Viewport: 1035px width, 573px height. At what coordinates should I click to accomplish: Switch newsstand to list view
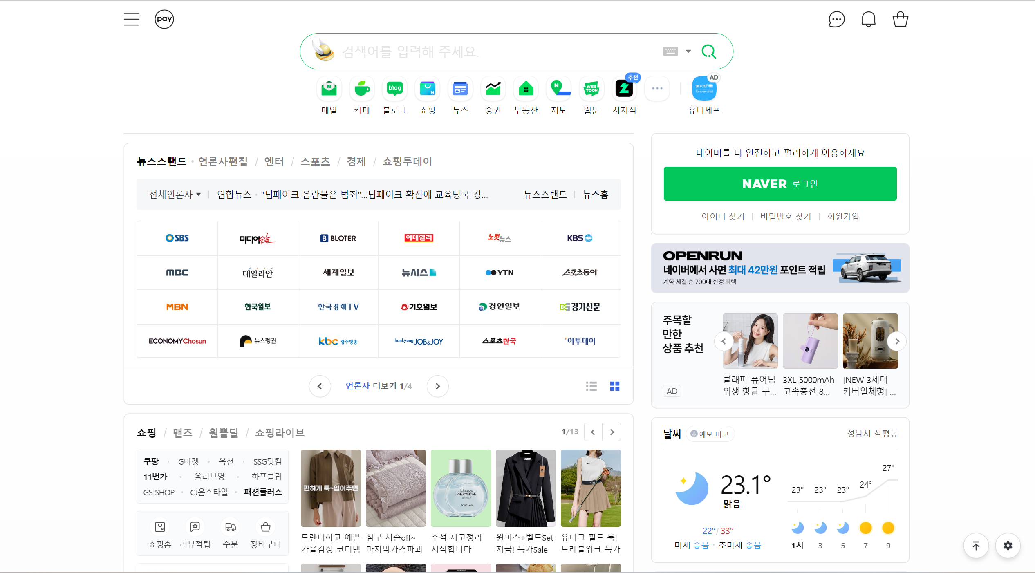[x=591, y=386]
